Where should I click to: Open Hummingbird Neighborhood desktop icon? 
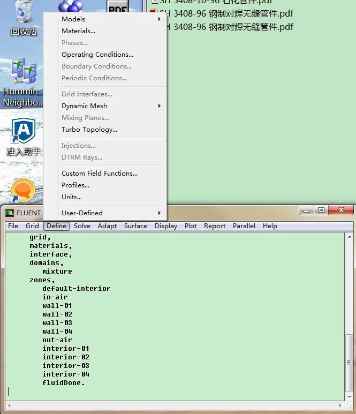click(x=23, y=82)
